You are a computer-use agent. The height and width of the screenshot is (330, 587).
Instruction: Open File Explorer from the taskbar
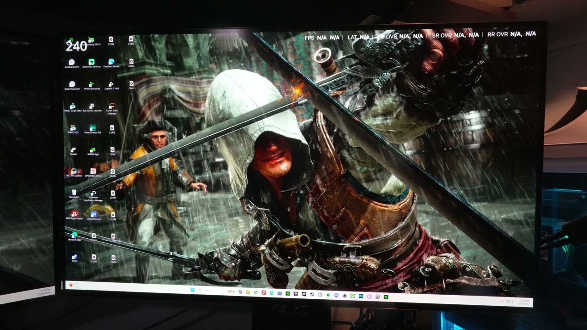pyautogui.click(x=248, y=291)
